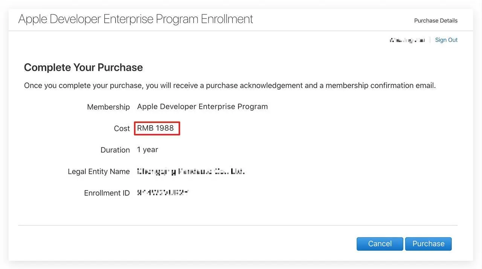The image size is (482, 269).
Task: Select the 1 year duration value
Action: coord(147,149)
